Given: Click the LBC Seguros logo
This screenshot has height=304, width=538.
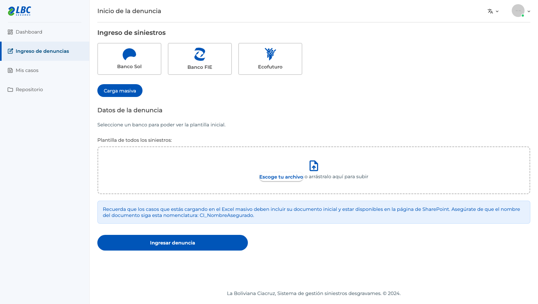Looking at the screenshot, I should coord(19,11).
